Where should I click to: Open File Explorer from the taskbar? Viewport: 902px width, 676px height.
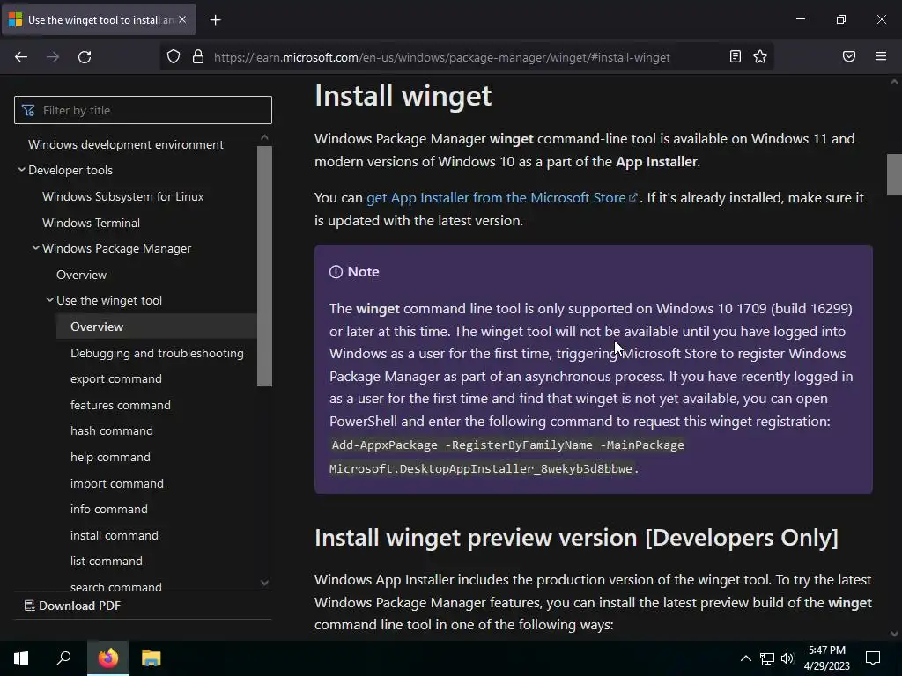151,658
